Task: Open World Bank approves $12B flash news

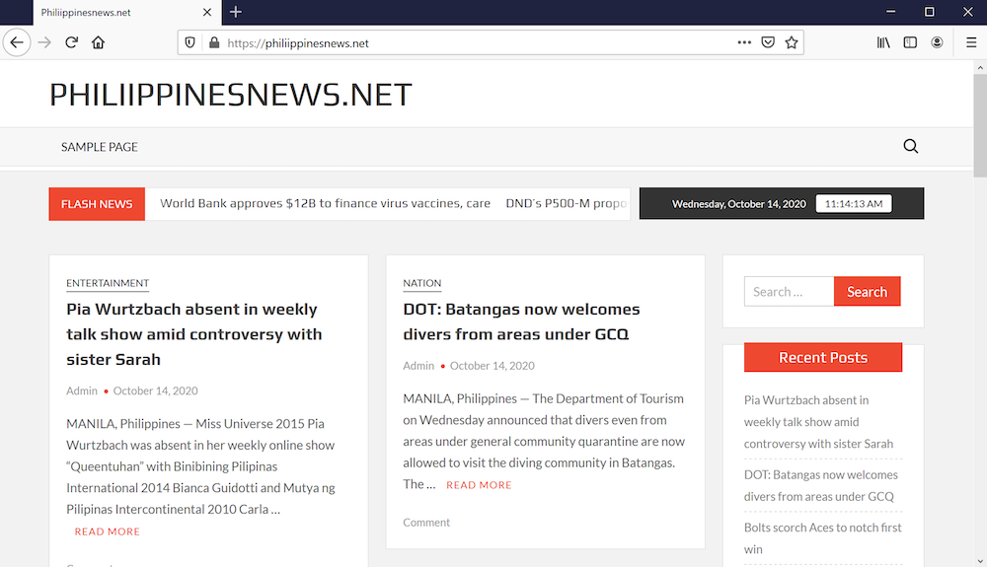Action: point(325,204)
